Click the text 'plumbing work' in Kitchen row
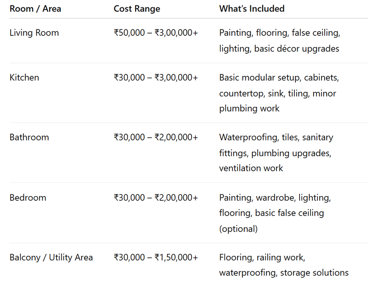 click(249, 108)
